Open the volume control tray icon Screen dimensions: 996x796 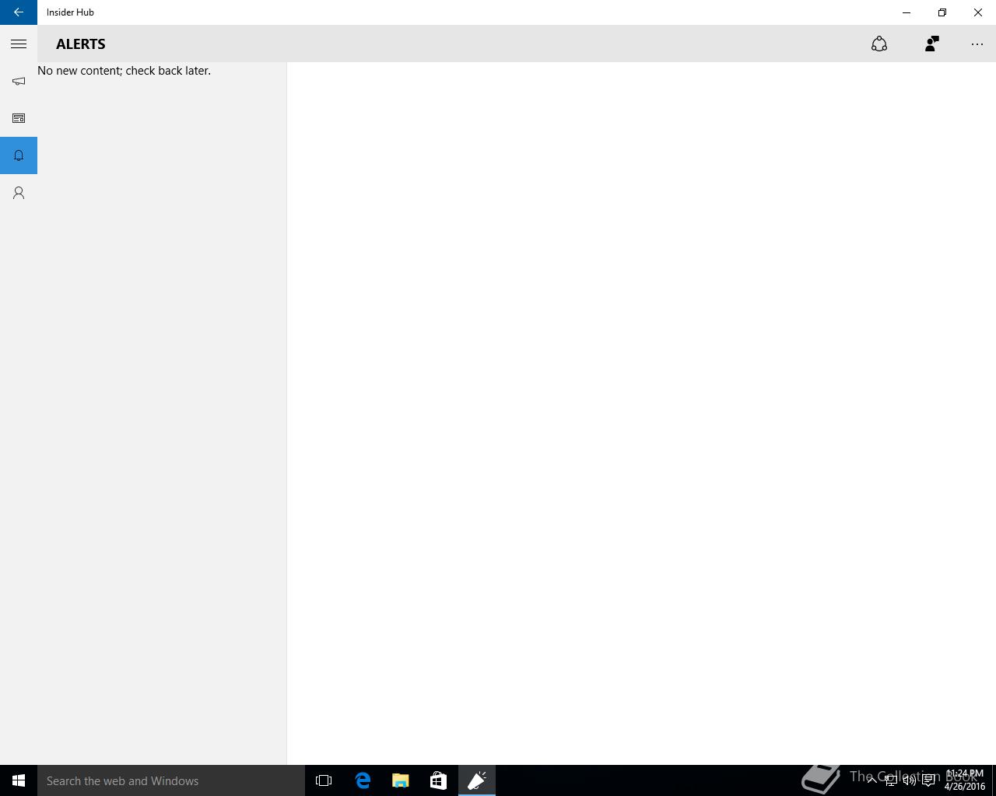click(x=909, y=780)
